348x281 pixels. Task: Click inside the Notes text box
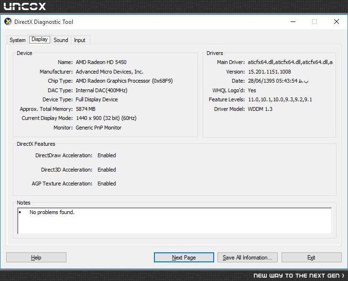174,221
